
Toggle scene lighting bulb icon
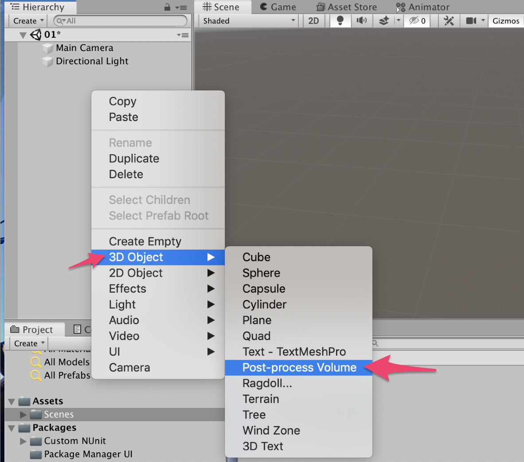click(340, 21)
